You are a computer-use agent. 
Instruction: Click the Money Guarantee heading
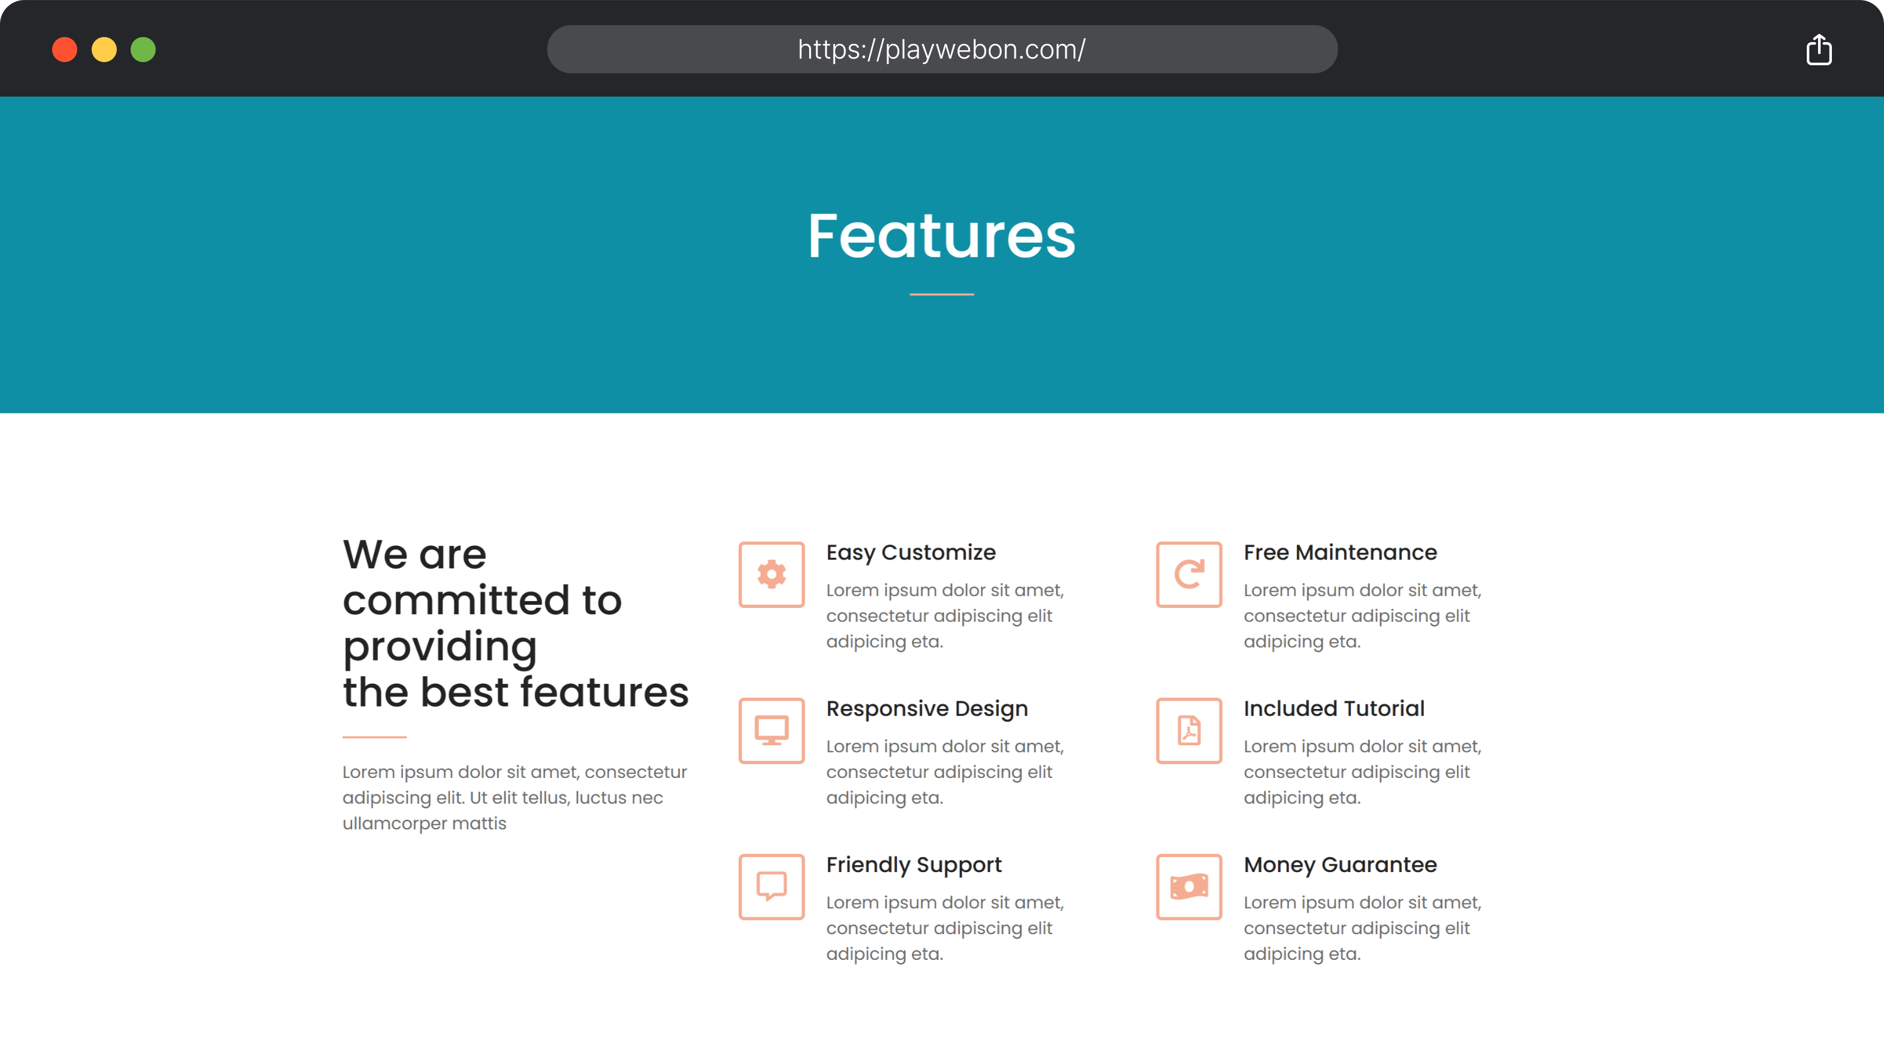point(1340,865)
